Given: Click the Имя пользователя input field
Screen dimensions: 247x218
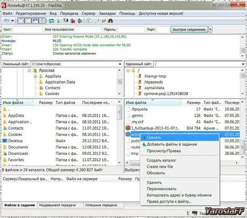Looking at the screenshot, I should (x=88, y=30).
